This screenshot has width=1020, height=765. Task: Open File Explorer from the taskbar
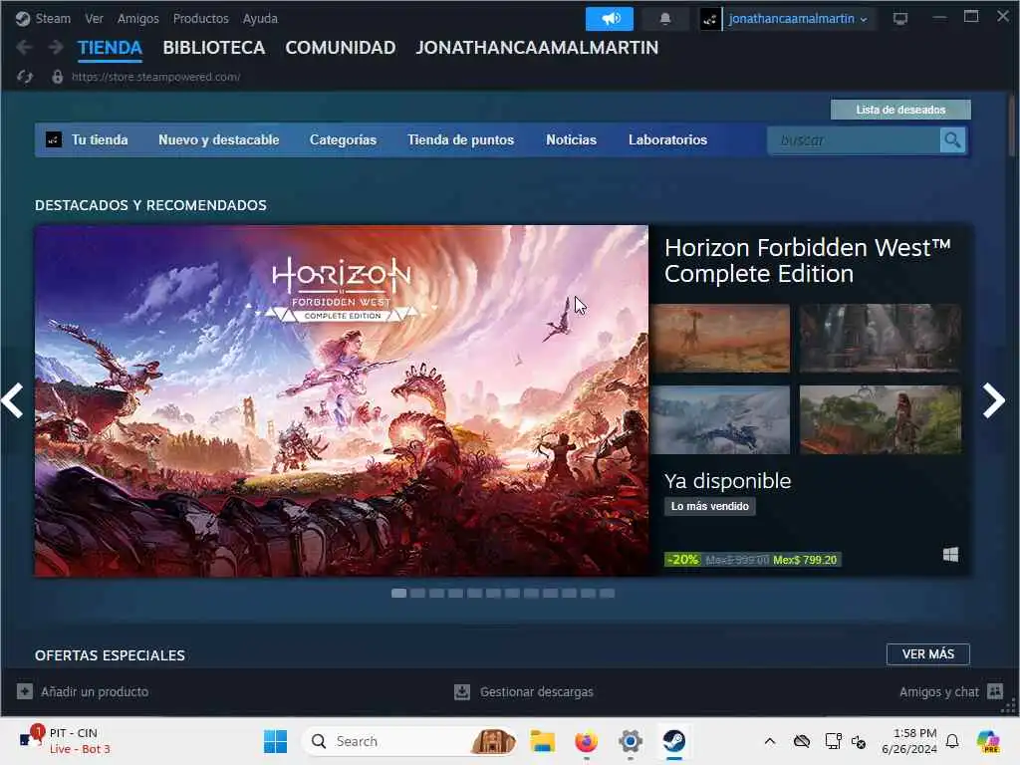542,741
